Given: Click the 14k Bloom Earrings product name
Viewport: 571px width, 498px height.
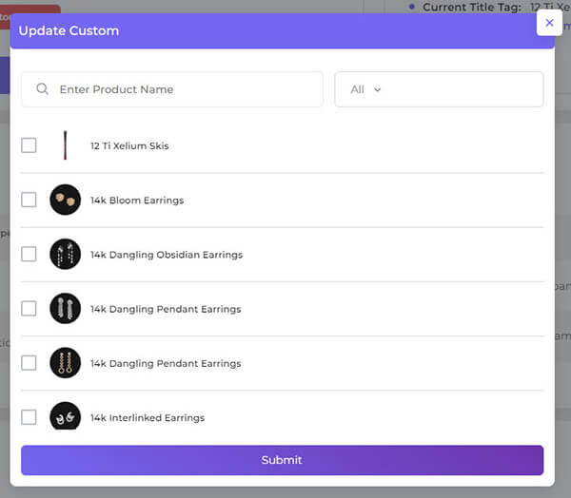Looking at the screenshot, I should point(137,201).
